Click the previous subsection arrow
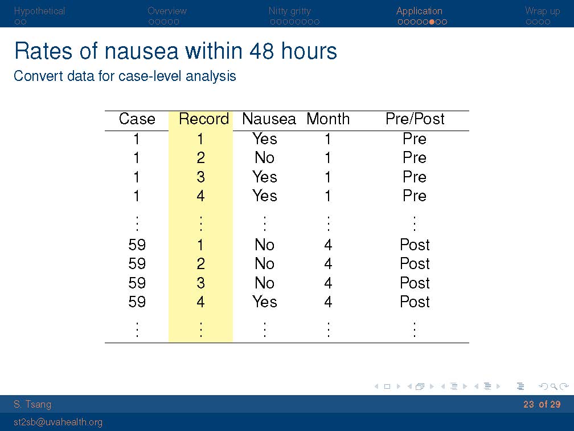This screenshot has height=431, width=574. tap(442, 387)
